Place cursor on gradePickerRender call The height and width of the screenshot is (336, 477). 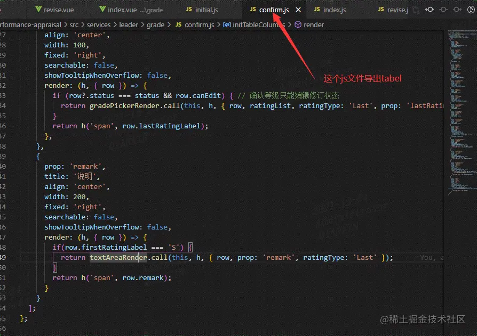tap(124, 105)
